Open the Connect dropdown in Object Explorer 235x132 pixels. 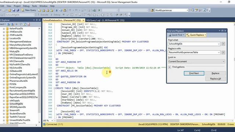[x=3, y=24]
